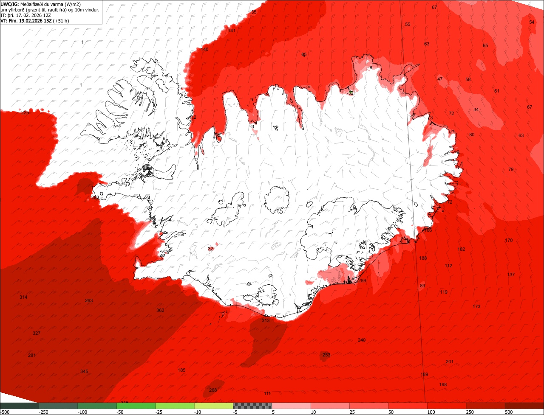Click the -100 to -50 green swatch
This screenshot has height=415, width=544.
click(x=97, y=406)
